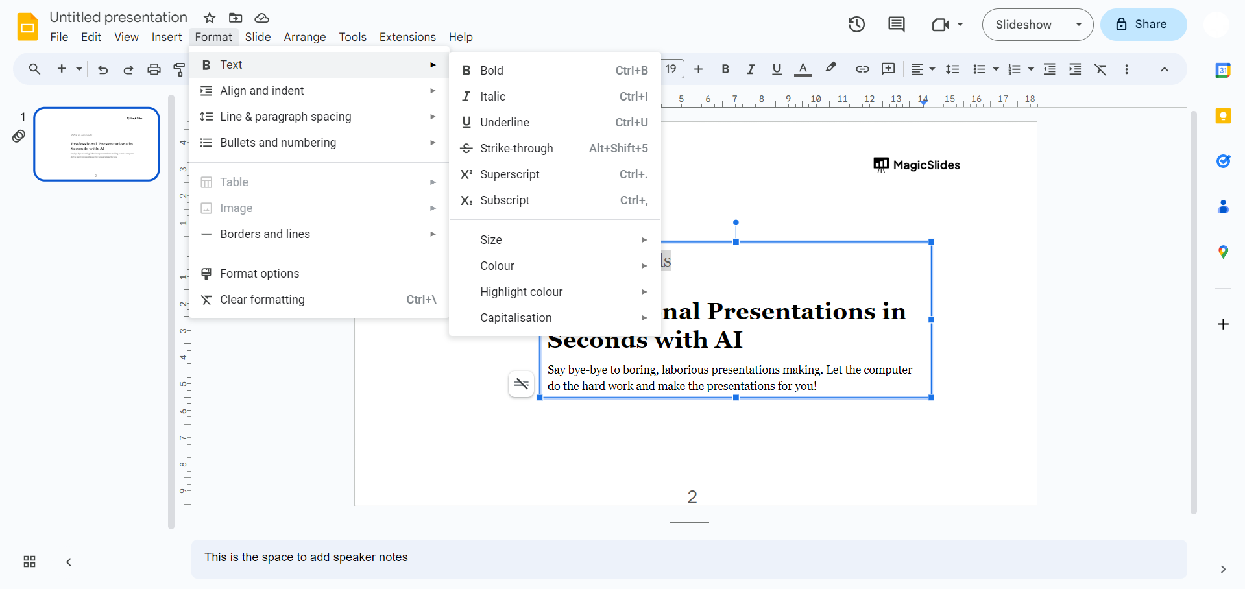This screenshot has width=1245, height=589.
Task: Toggle underline in the toolbar
Action: coord(777,69)
